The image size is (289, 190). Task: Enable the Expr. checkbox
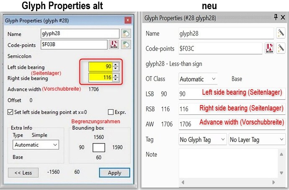click(x=111, y=112)
